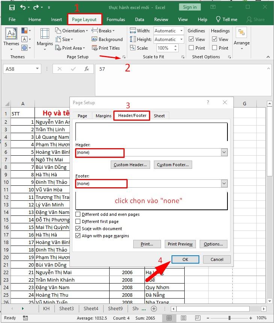Click the Custom Footer button
Viewport: 274px width, 323px height.
coord(173,165)
